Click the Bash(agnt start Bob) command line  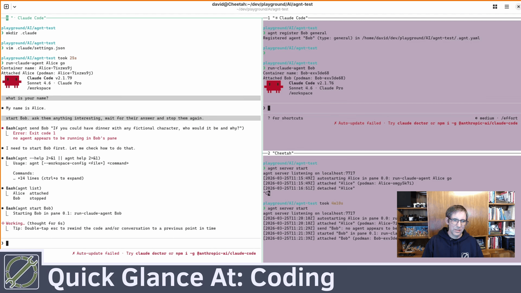[x=30, y=208]
